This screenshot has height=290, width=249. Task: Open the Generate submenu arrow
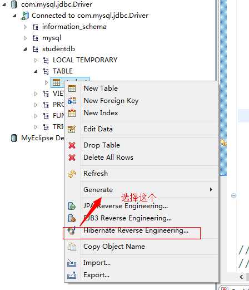tap(211, 190)
